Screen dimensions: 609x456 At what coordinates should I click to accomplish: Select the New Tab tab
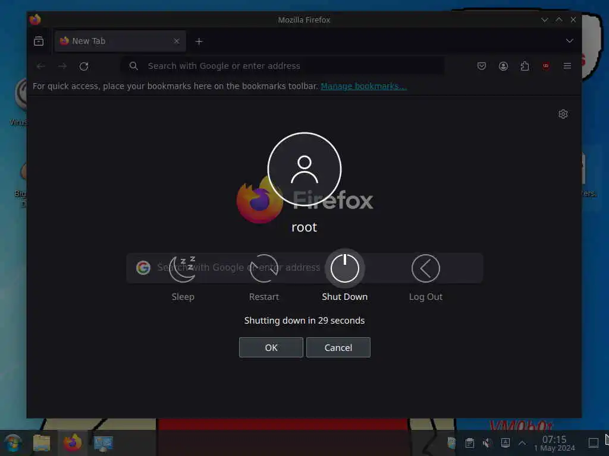(120, 41)
